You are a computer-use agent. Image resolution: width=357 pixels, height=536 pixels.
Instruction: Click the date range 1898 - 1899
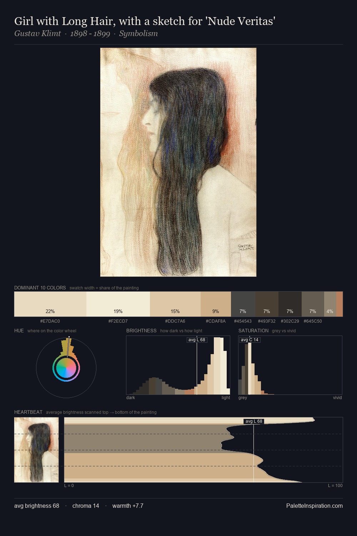pyautogui.click(x=90, y=34)
